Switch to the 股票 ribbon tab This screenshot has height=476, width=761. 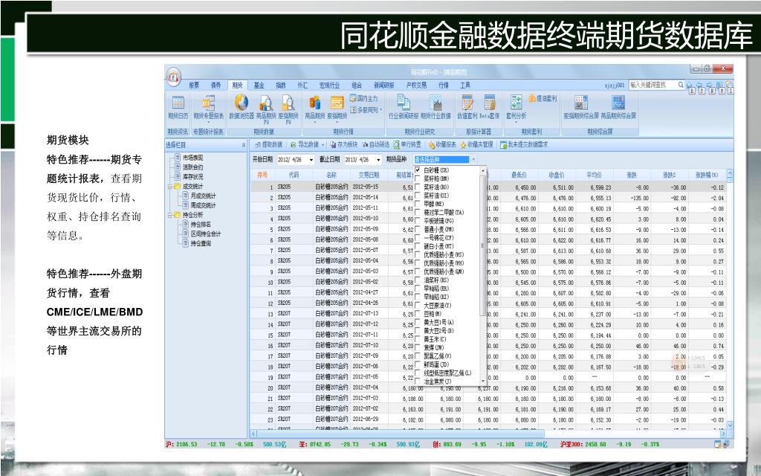(194, 85)
